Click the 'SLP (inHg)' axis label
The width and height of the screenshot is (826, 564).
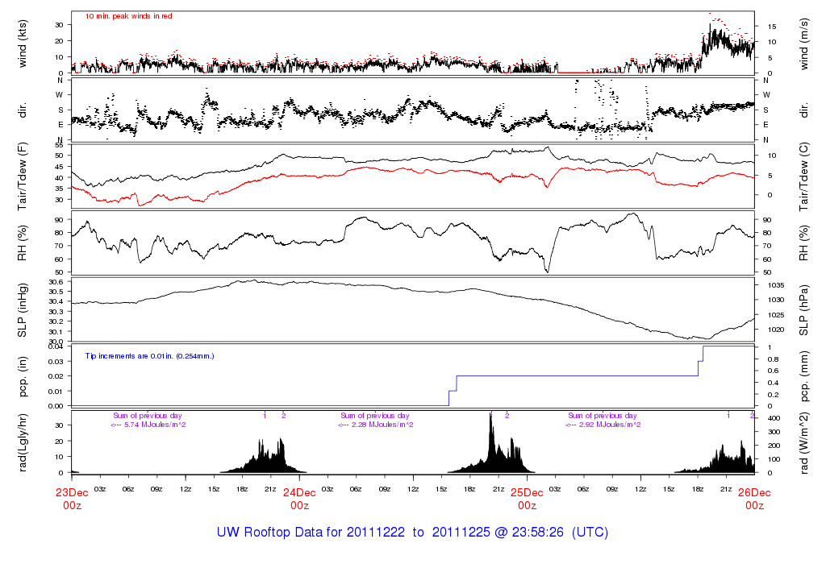[22, 310]
